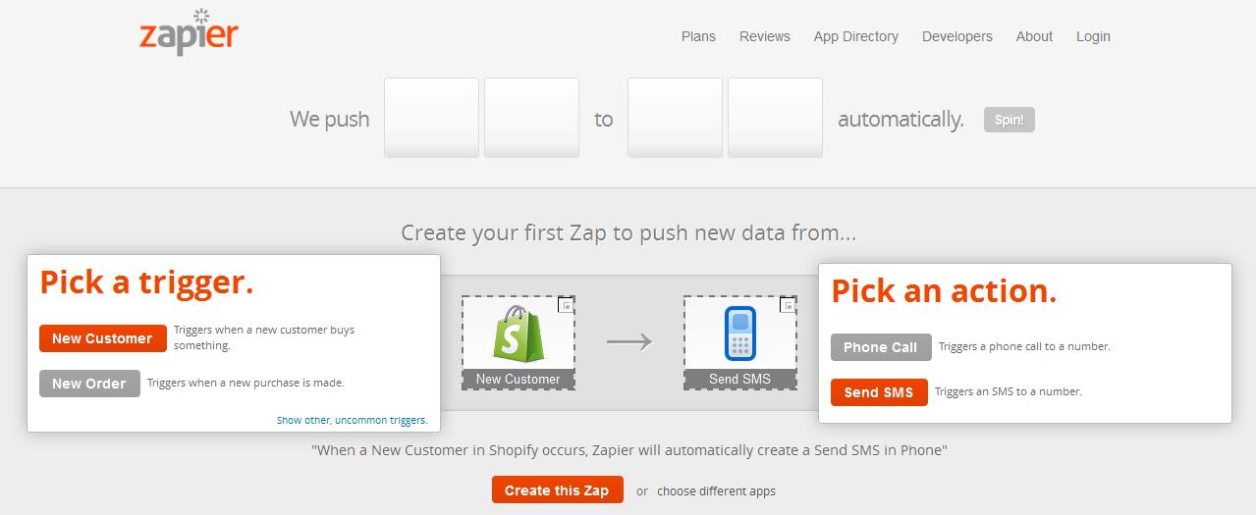
Task: Click the Login link
Action: 1093,36
